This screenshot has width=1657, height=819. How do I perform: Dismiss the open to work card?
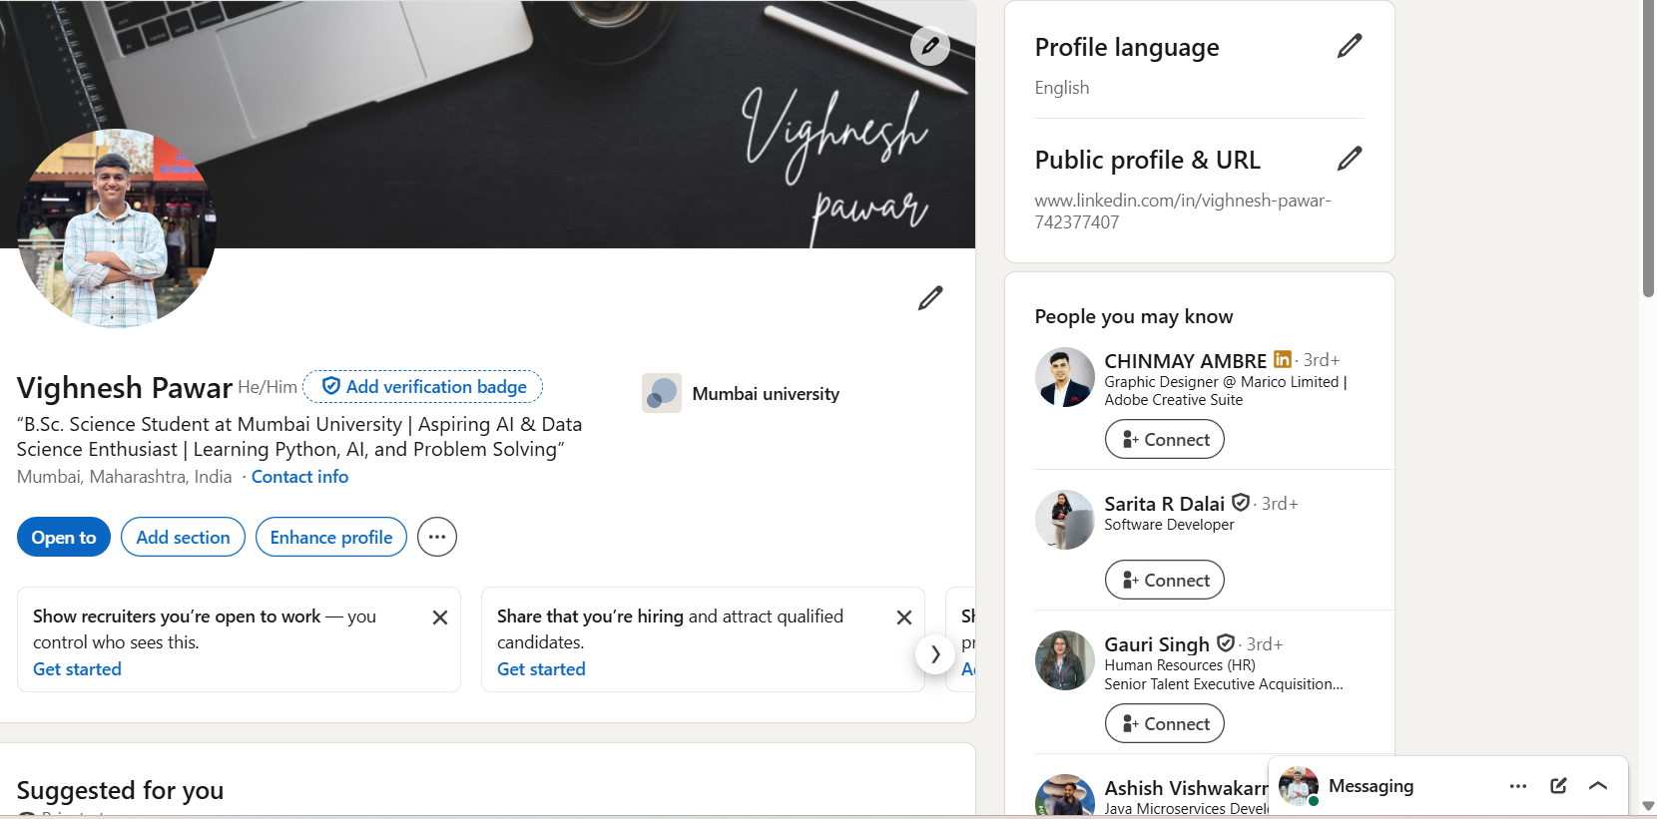[x=439, y=617]
